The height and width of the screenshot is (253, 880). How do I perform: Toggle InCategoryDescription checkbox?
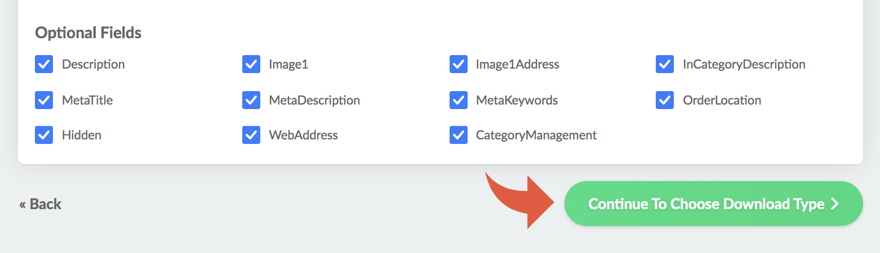click(x=665, y=64)
